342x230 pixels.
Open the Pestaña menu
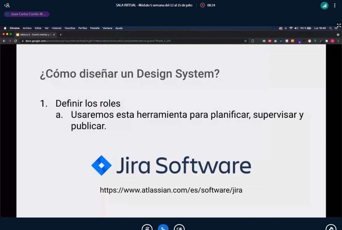coord(95,28)
